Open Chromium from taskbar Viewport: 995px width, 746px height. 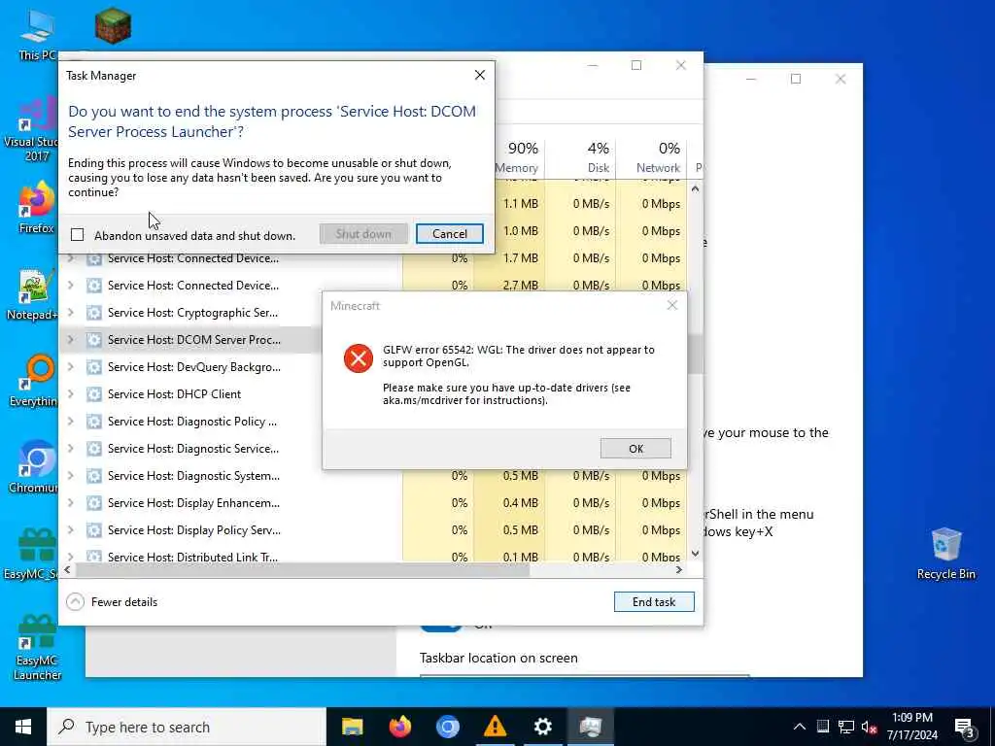coord(447,727)
